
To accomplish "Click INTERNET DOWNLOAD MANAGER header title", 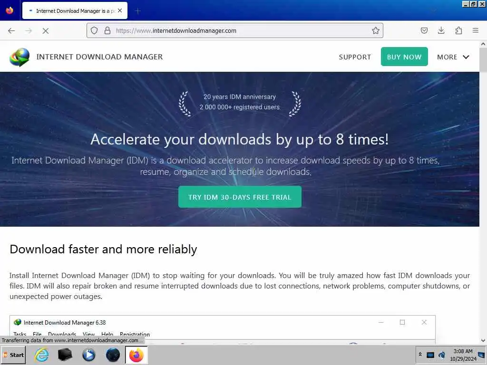I will point(99,57).
